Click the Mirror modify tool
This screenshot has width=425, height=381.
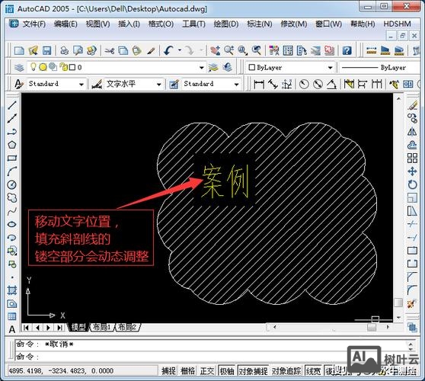[412, 132]
